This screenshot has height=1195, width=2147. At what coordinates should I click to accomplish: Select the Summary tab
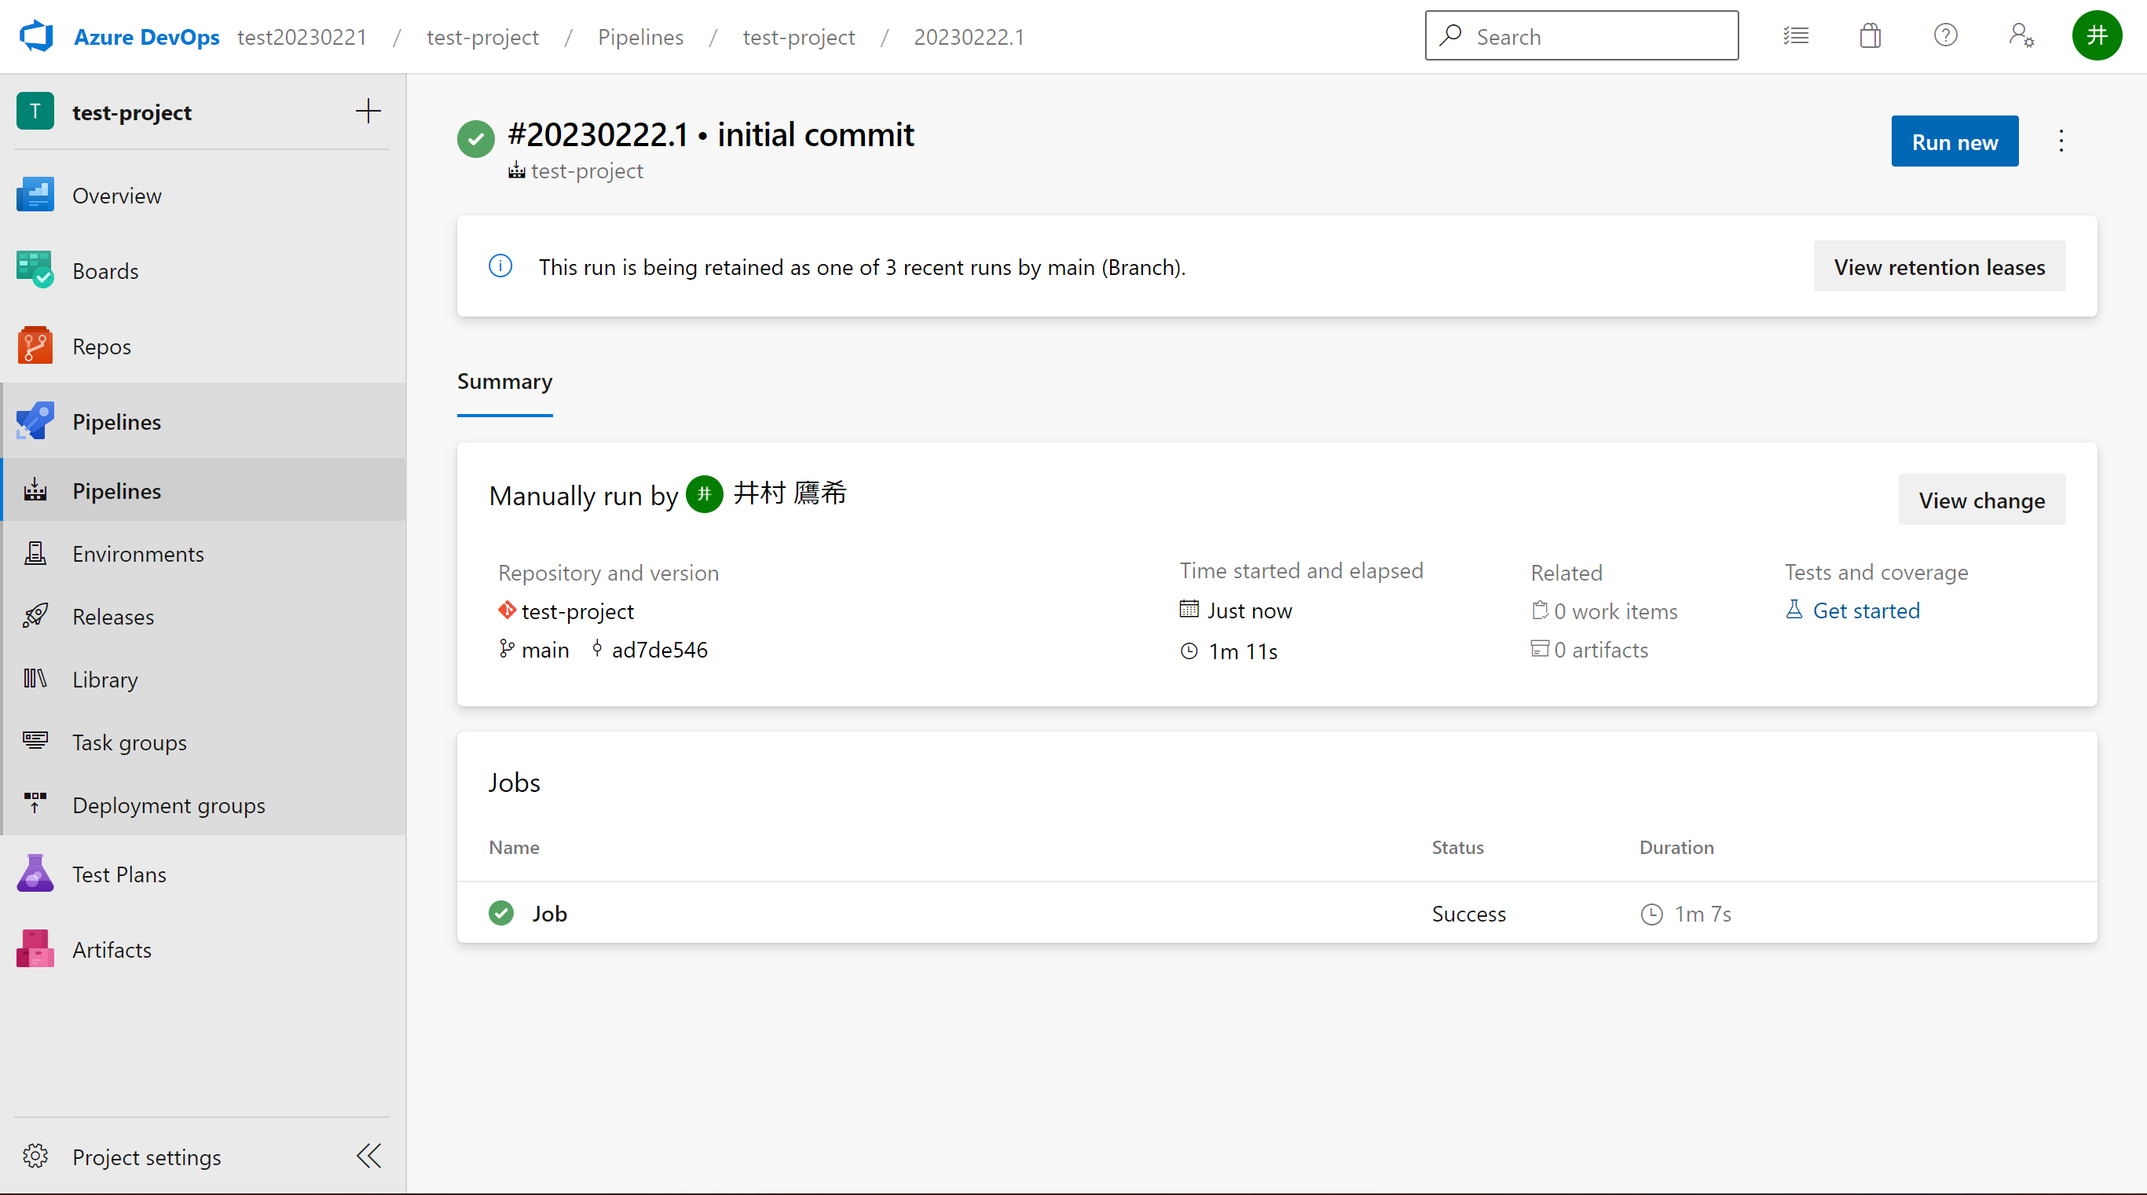[504, 382]
